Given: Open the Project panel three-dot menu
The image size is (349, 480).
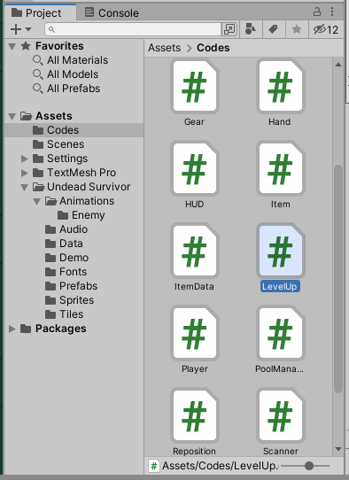Looking at the screenshot, I should 332,12.
